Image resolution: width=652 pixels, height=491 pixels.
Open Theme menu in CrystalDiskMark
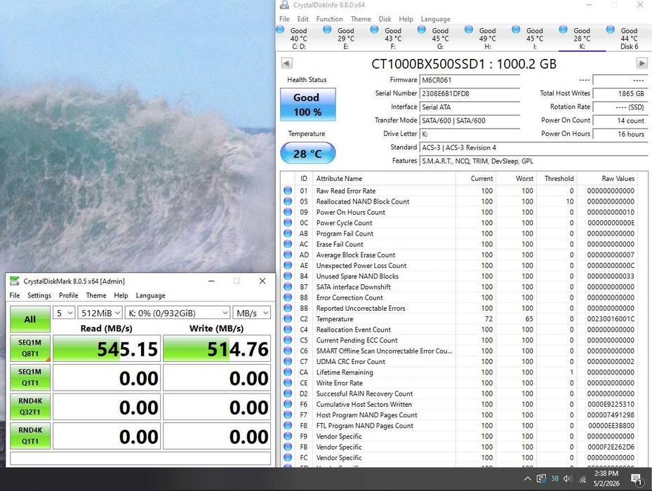pos(96,295)
